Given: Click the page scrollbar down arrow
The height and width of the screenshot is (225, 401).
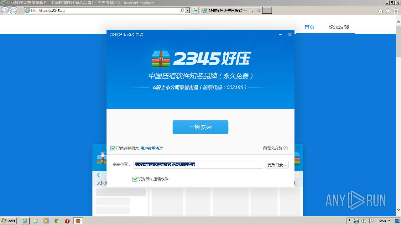Looking at the screenshot, I should (398, 210).
